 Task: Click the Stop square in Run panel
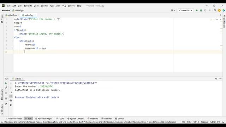pos(6,93)
